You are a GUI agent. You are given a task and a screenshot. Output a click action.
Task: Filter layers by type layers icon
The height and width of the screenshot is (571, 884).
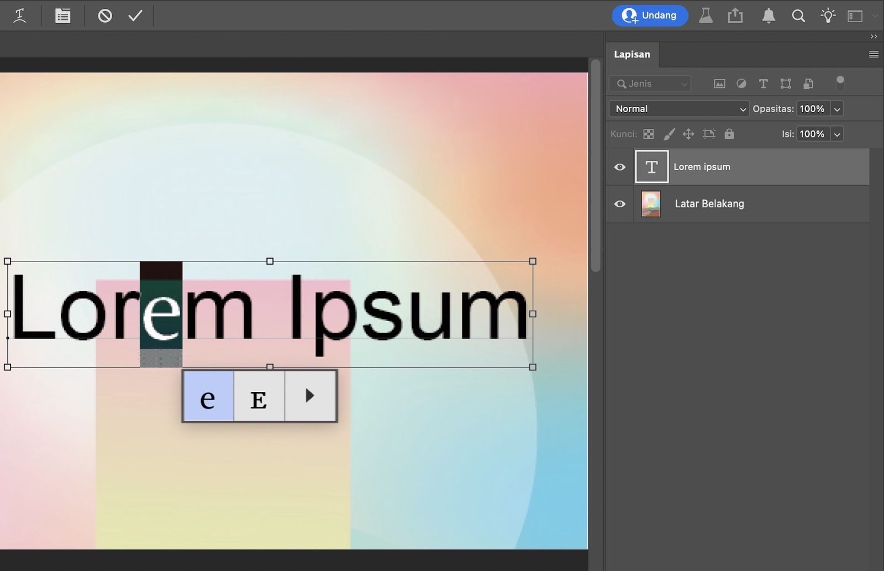pyautogui.click(x=763, y=83)
